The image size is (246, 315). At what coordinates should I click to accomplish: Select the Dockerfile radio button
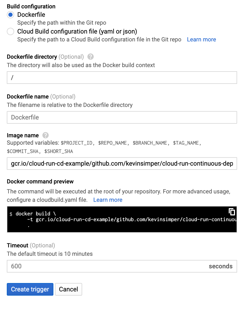click(x=10, y=15)
